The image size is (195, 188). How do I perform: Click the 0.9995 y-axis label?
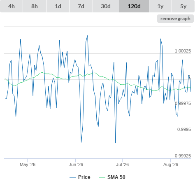pyautogui.click(x=184, y=129)
